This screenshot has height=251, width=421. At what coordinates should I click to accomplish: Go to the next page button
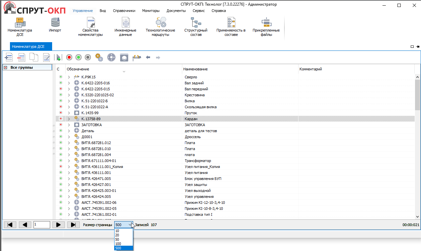[x=58, y=225]
